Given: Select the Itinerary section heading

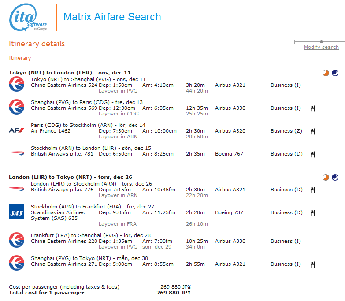Looking at the screenshot, I should click(20, 58).
